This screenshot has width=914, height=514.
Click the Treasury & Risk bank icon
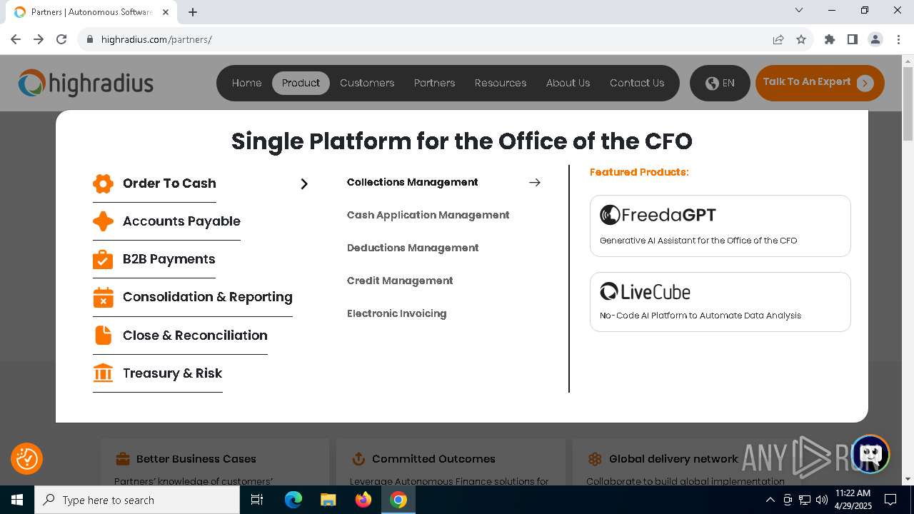pyautogui.click(x=103, y=373)
